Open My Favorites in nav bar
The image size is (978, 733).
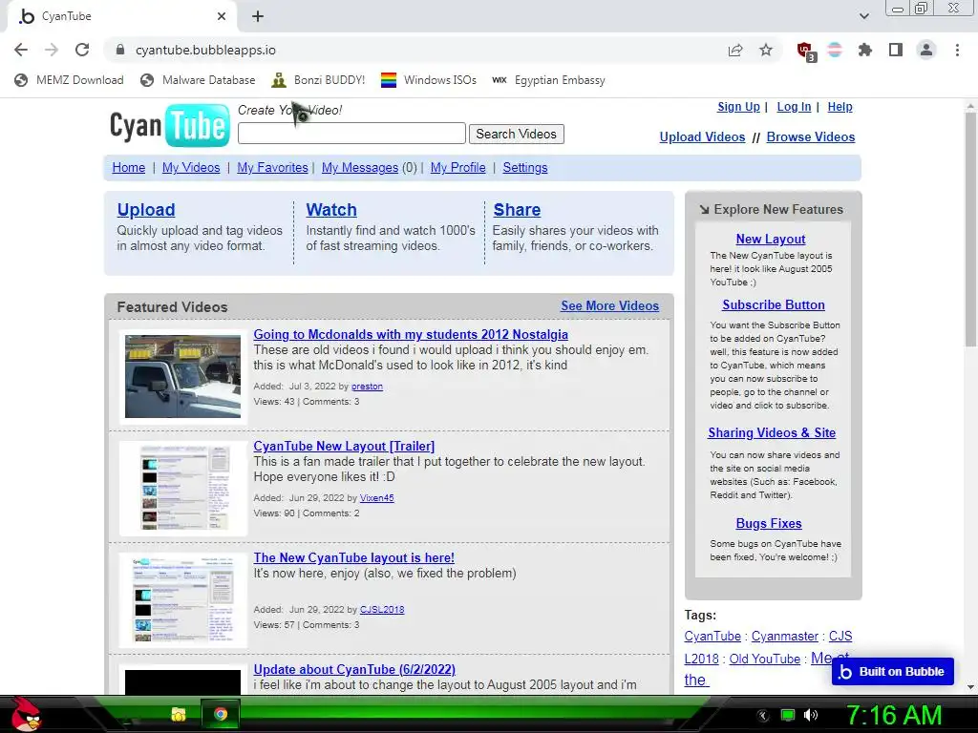click(x=272, y=168)
